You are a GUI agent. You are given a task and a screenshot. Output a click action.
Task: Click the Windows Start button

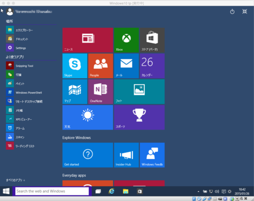click(6, 191)
